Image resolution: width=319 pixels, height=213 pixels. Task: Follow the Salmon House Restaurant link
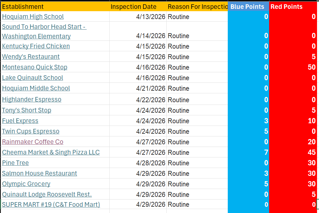tap(39, 174)
